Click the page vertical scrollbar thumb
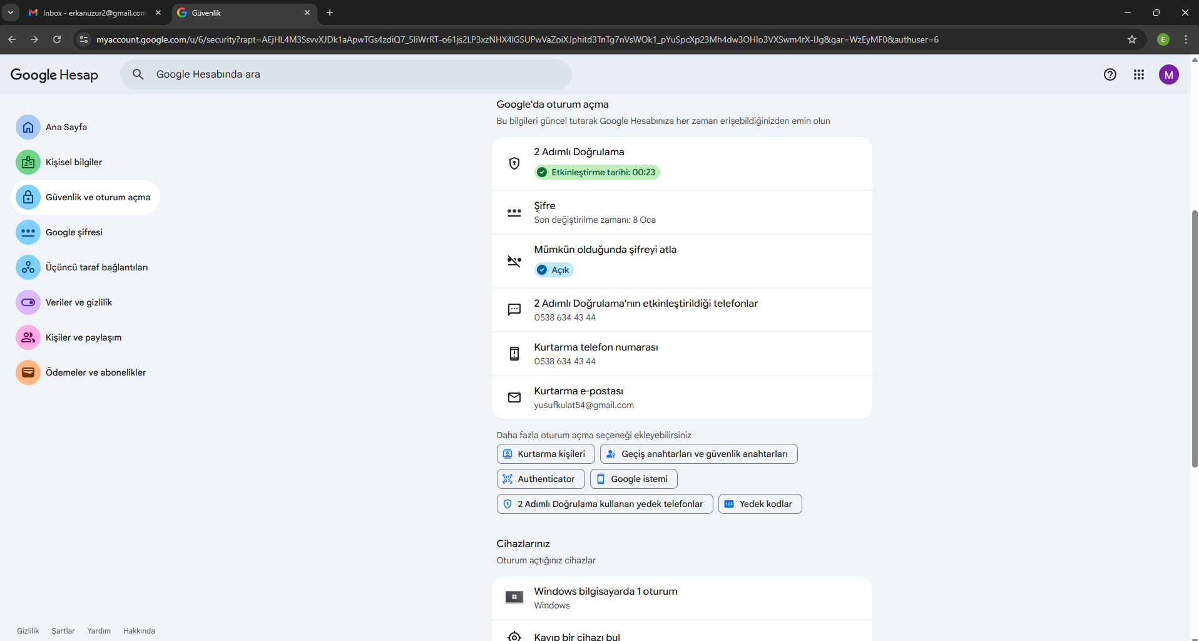This screenshot has width=1199, height=641. (x=1195, y=339)
